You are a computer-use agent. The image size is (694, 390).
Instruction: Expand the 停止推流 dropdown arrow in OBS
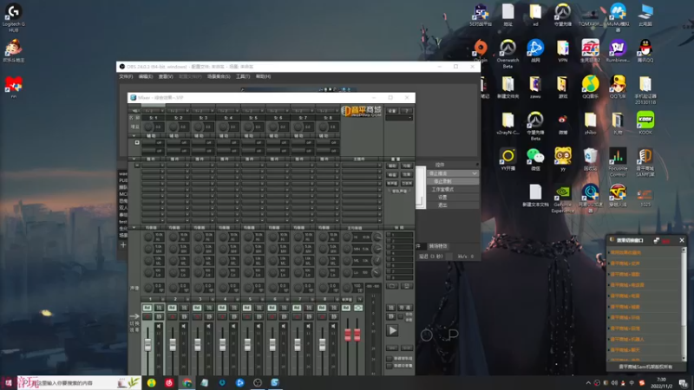474,173
